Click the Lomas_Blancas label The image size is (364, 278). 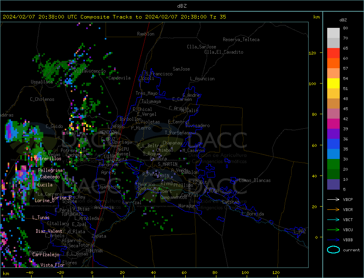click(x=255, y=180)
